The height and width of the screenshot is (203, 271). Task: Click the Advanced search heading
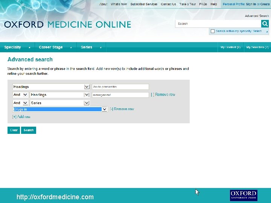pos(30,59)
